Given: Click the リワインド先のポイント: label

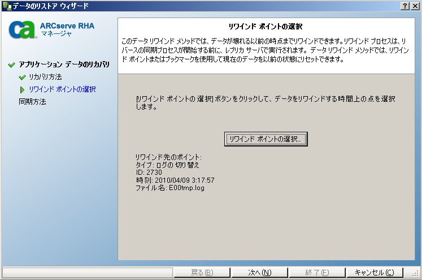Looking at the screenshot, I should pos(168,157).
